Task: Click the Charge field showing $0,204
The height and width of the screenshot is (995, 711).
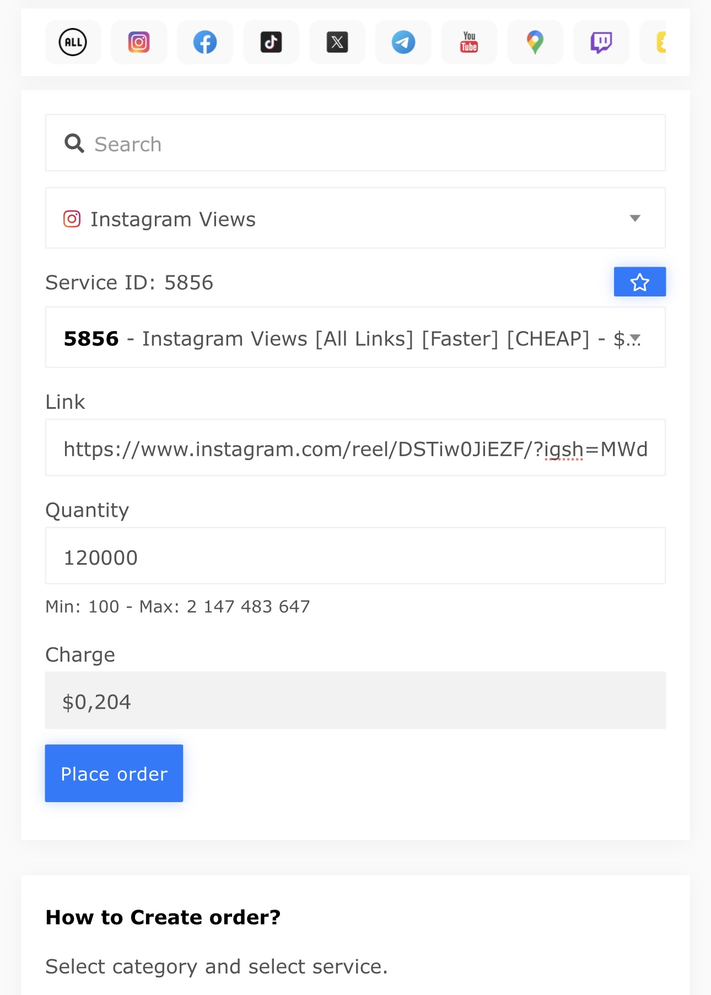Action: point(355,701)
